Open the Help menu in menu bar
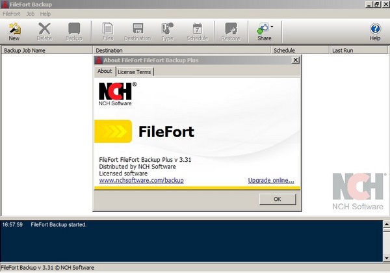This screenshot has height=273, width=390. point(45,14)
